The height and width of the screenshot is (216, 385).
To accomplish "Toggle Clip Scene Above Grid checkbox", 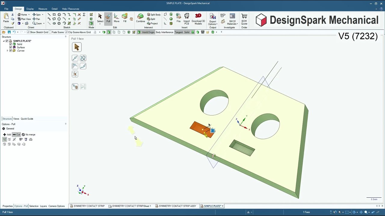I will coord(66,32).
